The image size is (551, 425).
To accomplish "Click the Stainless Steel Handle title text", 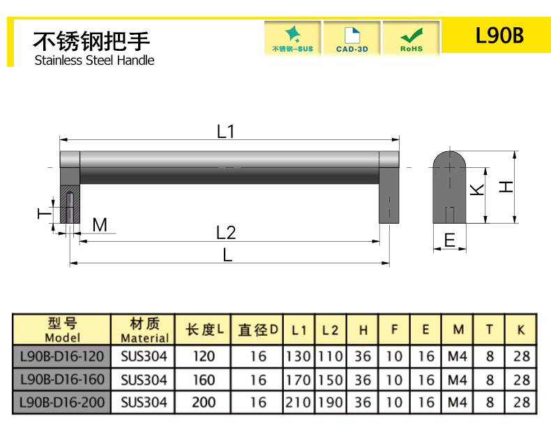I will tap(94, 60).
